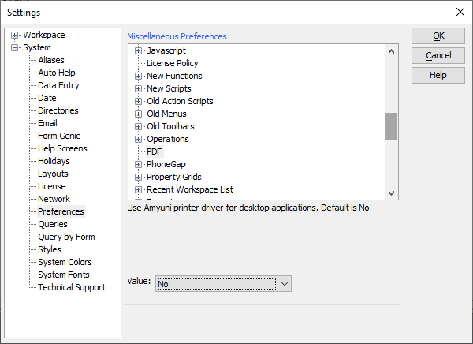Go to the Email settings
Image resolution: width=473 pixels, height=344 pixels.
pyautogui.click(x=47, y=123)
